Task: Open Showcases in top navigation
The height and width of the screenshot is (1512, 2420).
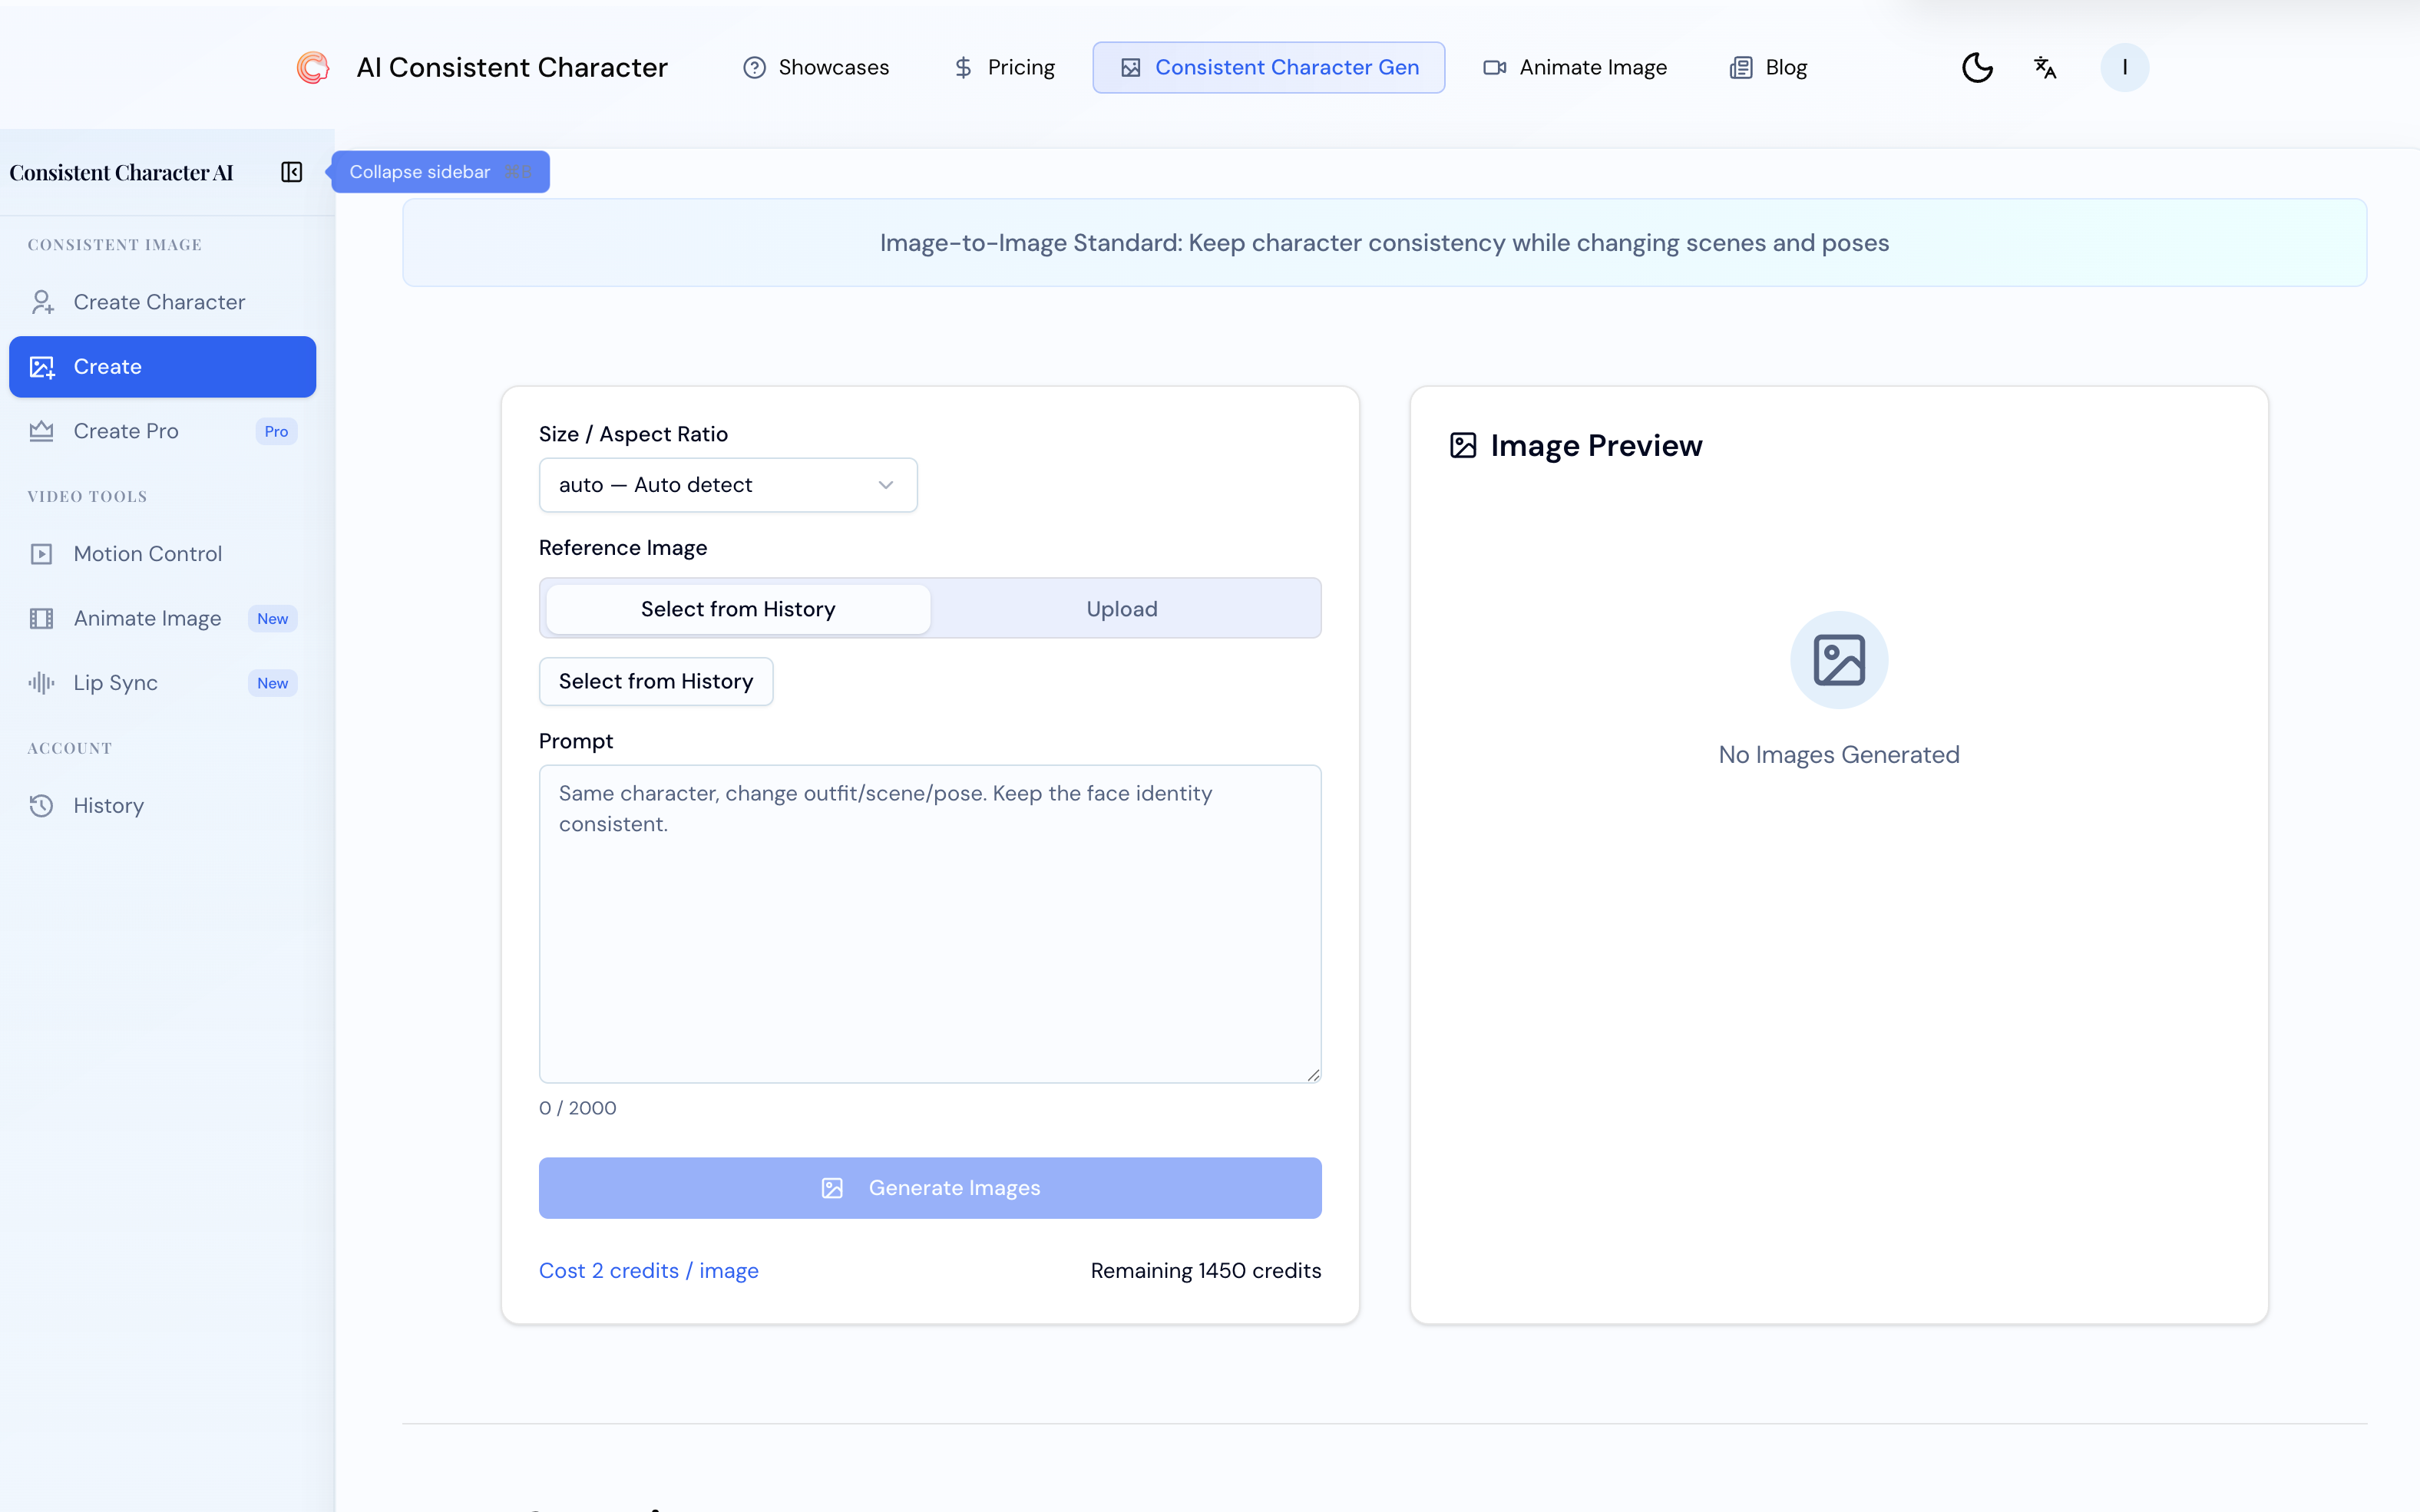Action: tap(816, 67)
